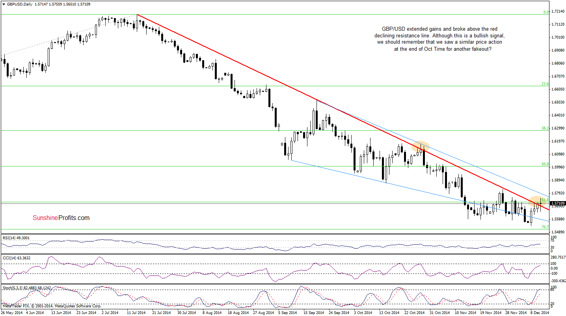The height and width of the screenshot is (316, 566).
Task: Click the 38.2 Fibonacci level label
Action: 545,128
